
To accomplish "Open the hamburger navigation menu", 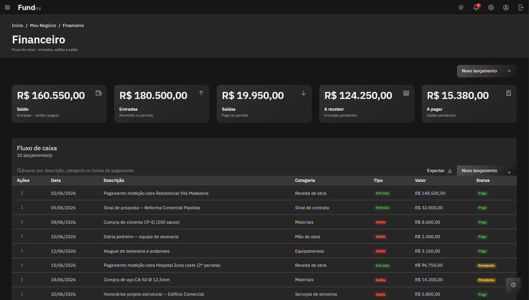I will (x=7, y=7).
